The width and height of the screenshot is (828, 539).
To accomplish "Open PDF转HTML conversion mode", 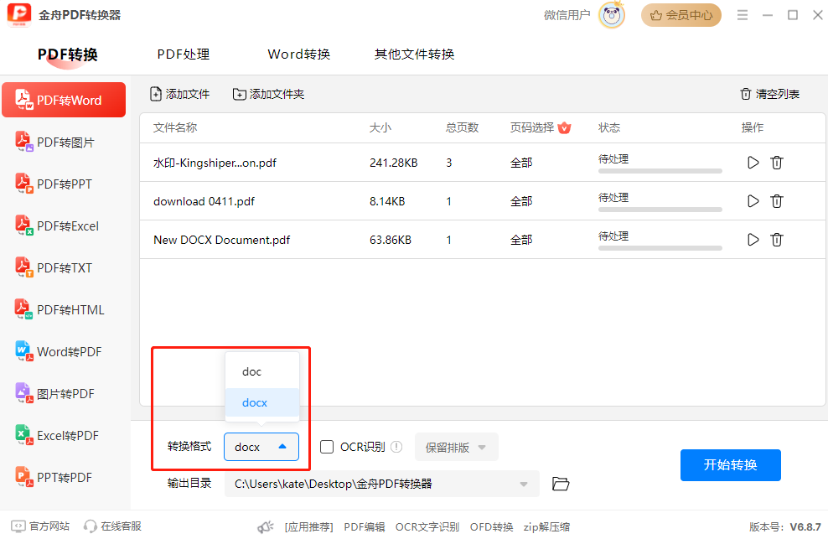I will (64, 309).
